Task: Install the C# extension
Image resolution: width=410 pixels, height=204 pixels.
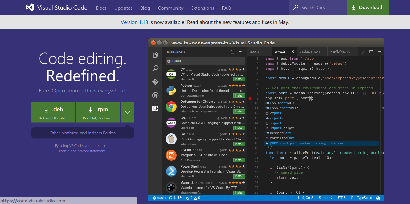Action: pyautogui.click(x=239, y=79)
